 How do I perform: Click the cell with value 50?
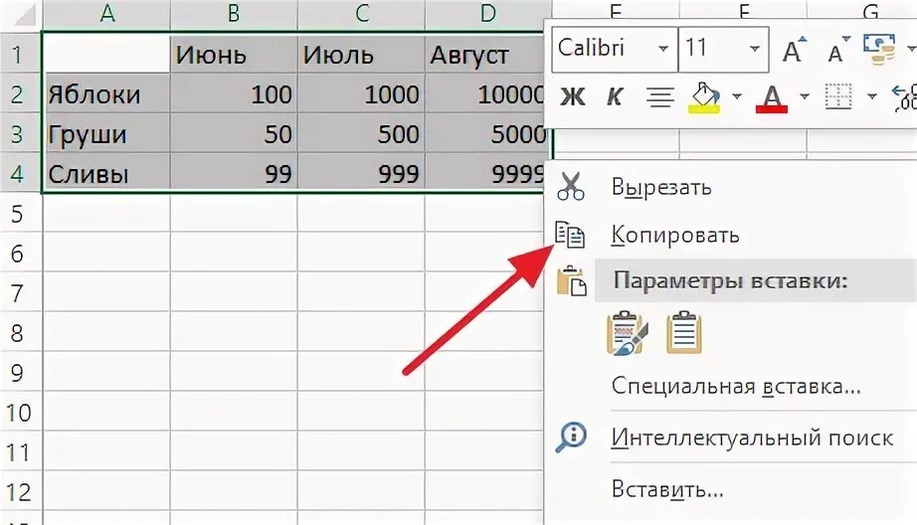pyautogui.click(x=234, y=134)
